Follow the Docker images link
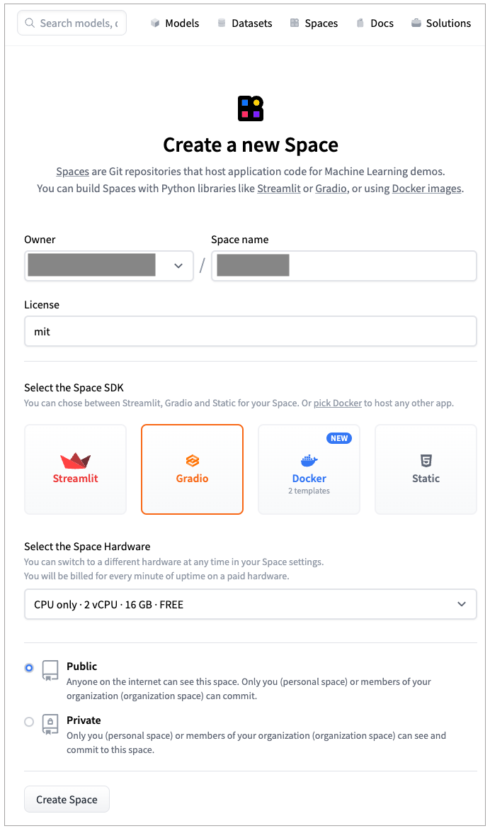Image resolution: width=490 pixels, height=831 pixels. (426, 189)
